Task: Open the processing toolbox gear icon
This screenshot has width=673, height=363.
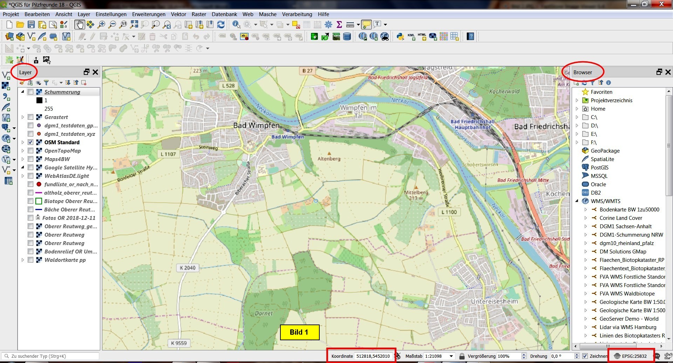Action: 328,25
